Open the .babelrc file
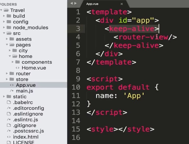Viewport: 189px width, 144px height. click(x=23, y=102)
